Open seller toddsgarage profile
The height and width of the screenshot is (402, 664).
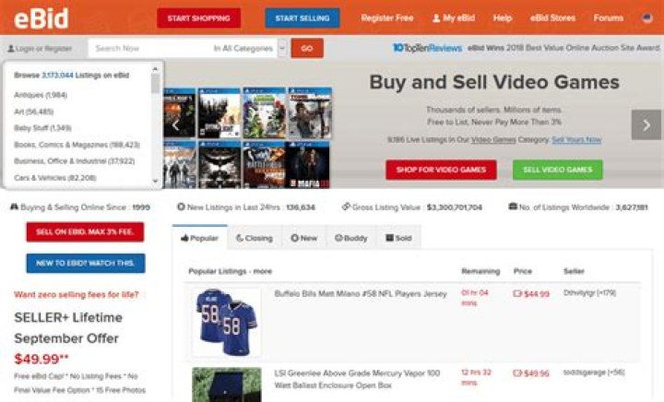(594, 372)
